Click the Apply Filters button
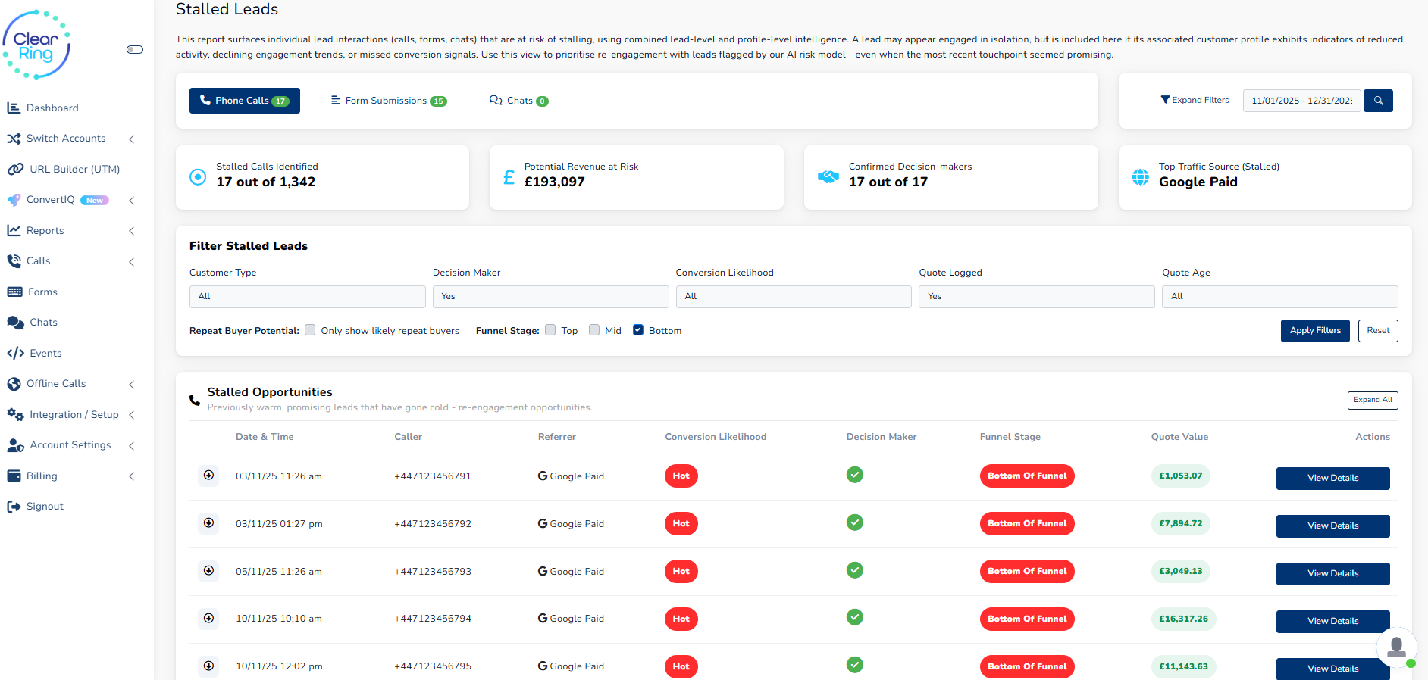The height and width of the screenshot is (680, 1428). tap(1314, 331)
